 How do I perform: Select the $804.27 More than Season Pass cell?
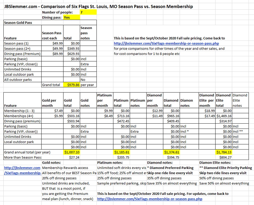tap(224, 157)
